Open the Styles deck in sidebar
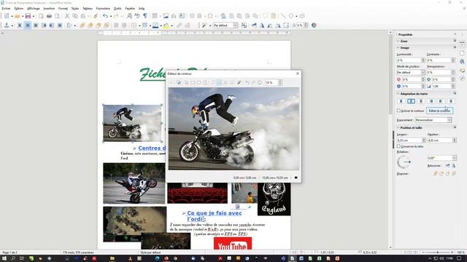Screen dimensions: 467x262 coord(462,61)
